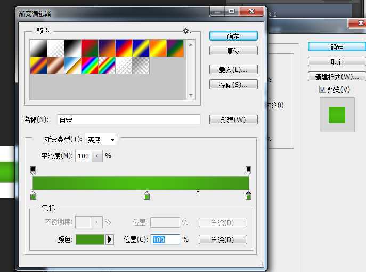Select the blue, red, yellow gradient preset
This screenshot has width=366, height=272.
coord(124,48)
